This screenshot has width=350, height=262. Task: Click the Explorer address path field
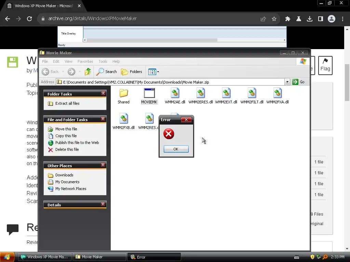(x=170, y=82)
